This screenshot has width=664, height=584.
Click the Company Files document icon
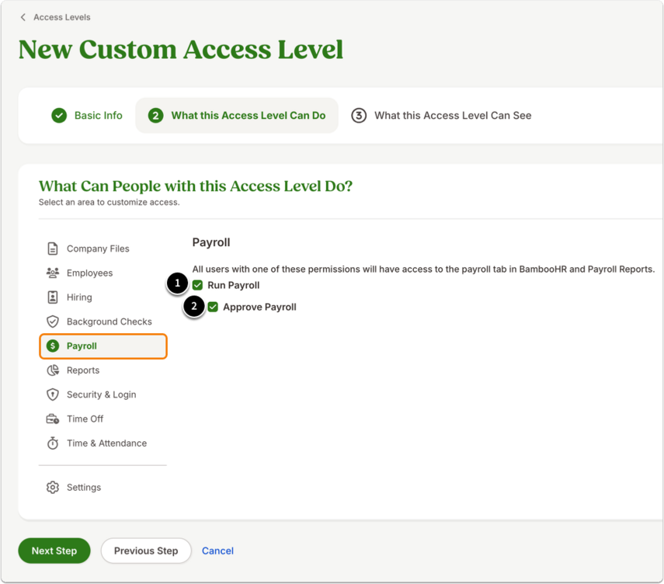tap(53, 249)
